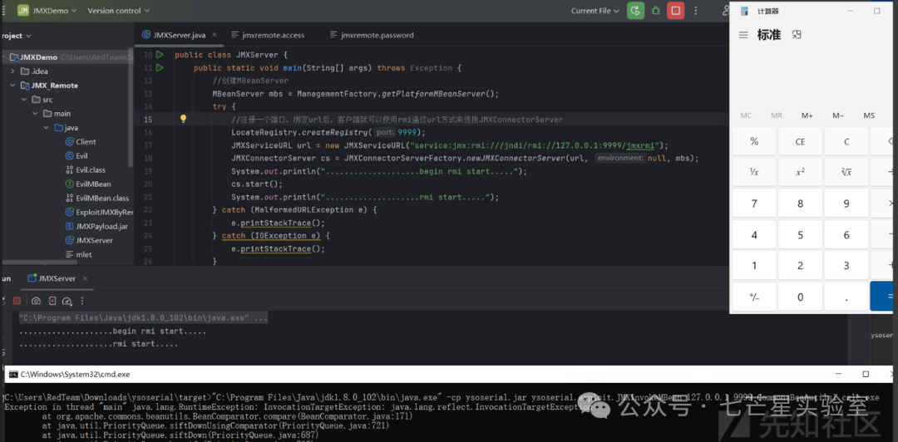Click the Calculator square root button
This screenshot has width=898, height=442.
click(x=846, y=172)
